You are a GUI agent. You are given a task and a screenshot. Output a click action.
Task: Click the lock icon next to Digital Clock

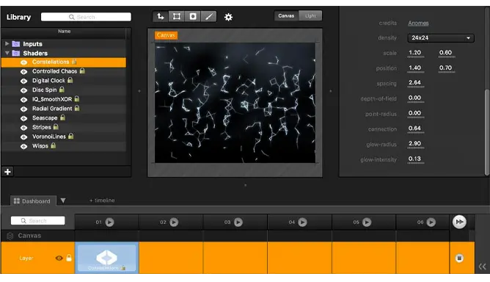[x=70, y=80]
